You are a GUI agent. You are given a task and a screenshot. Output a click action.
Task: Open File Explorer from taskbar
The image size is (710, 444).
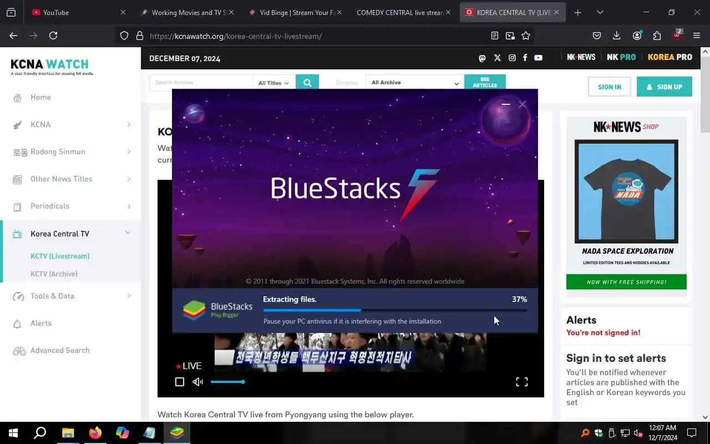pos(68,433)
